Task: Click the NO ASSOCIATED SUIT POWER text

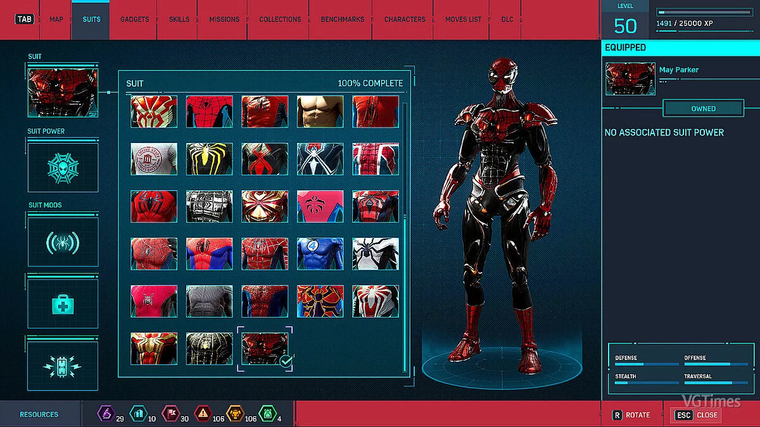Action: click(664, 133)
